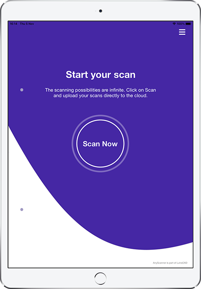Click the word LutraCAD in the footer
The height and width of the screenshot is (289, 201).
[x=182, y=263]
